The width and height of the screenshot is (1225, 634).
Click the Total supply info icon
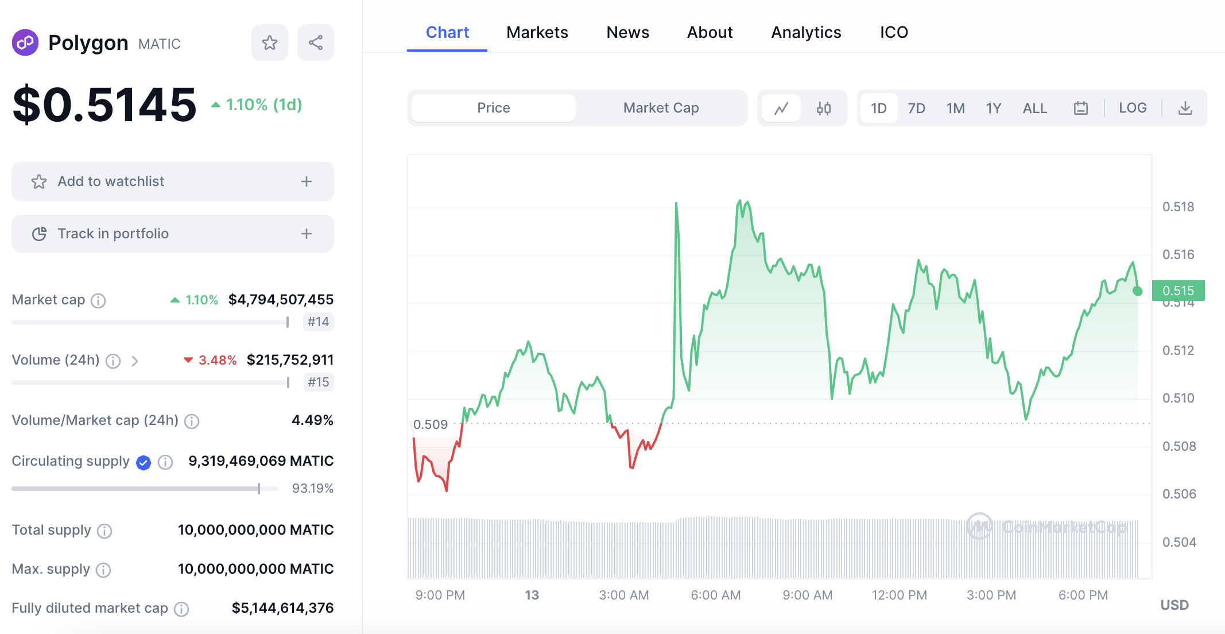pos(104,531)
